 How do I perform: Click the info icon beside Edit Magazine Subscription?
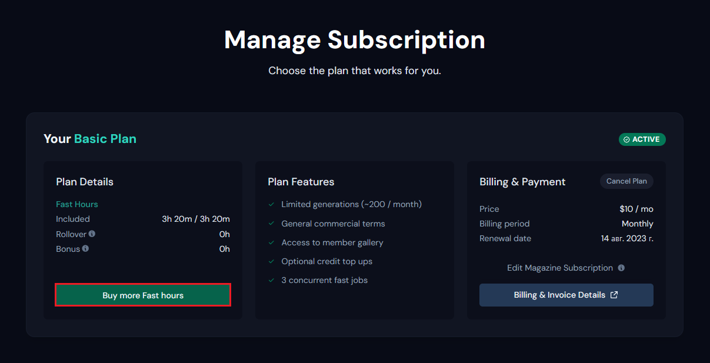point(621,268)
